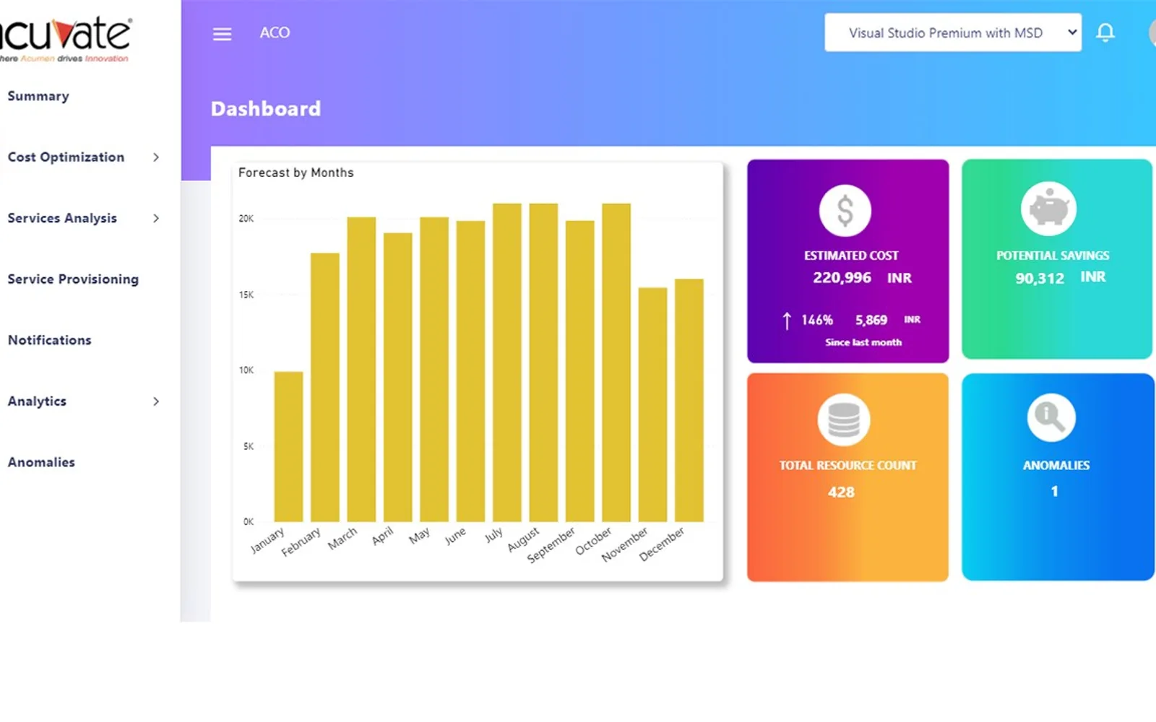Open Notifications in the sidebar
Screen dimensions: 1156x722
[x=49, y=340]
